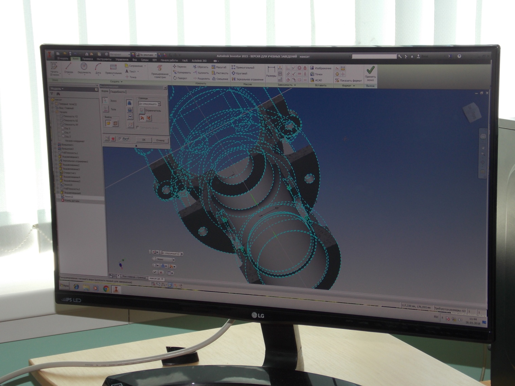
Task: Click the ACAD insert tool
Action: (x=316, y=80)
